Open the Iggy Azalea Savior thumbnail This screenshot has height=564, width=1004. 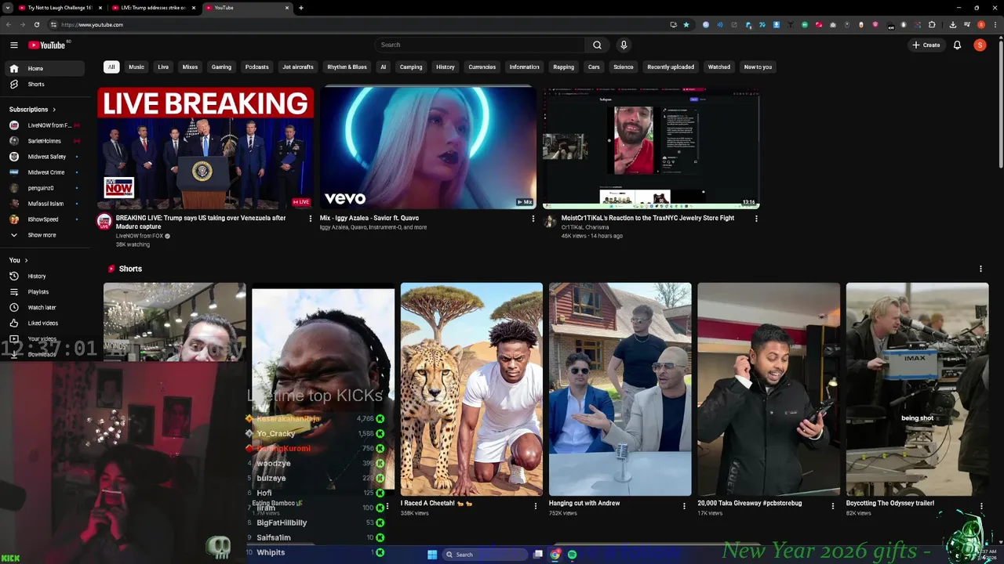click(x=428, y=148)
